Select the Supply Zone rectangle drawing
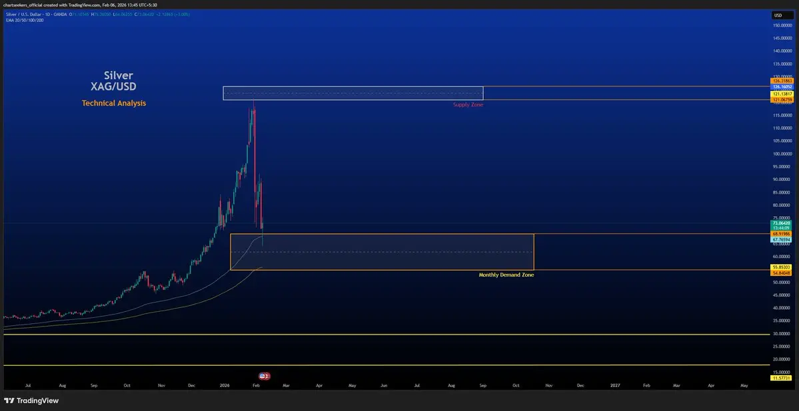 353,93
